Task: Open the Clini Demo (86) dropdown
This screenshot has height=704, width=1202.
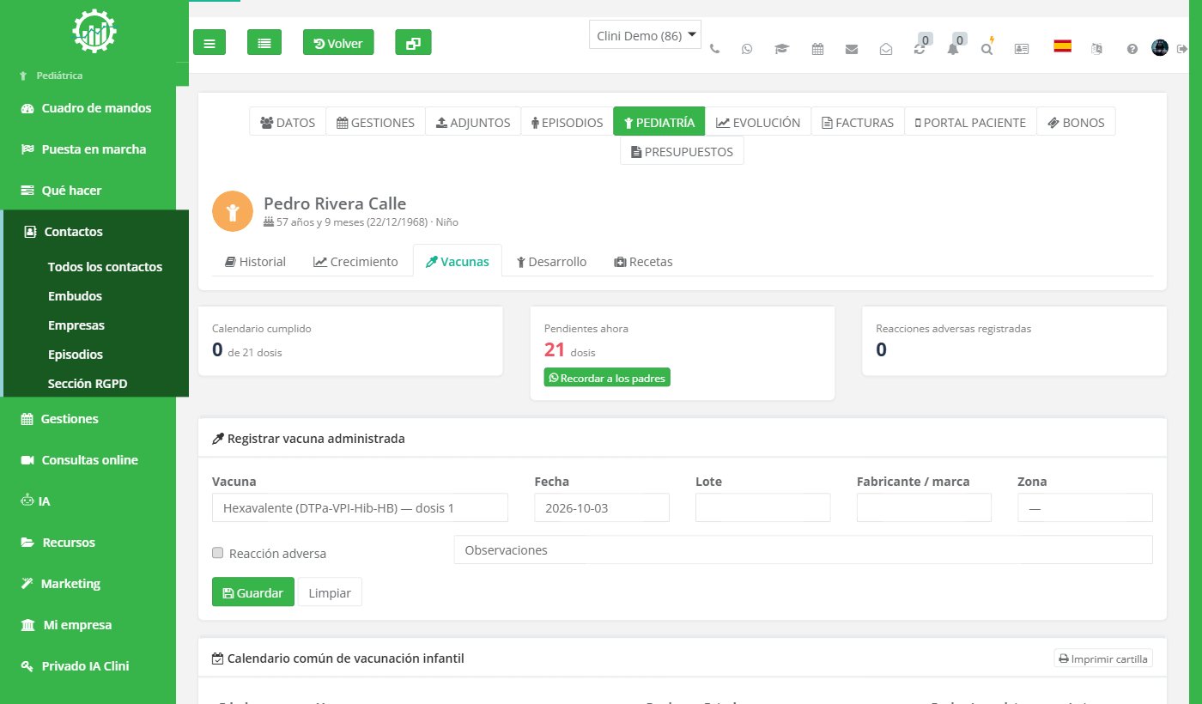Action: click(x=646, y=35)
